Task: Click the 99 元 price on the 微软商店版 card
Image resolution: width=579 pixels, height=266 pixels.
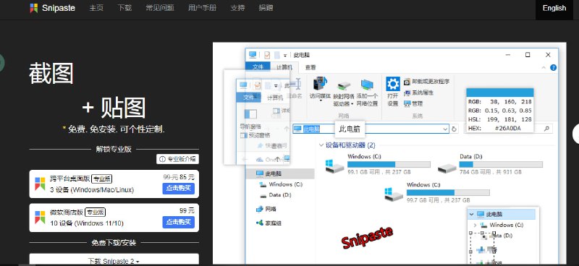Action: pyautogui.click(x=187, y=210)
